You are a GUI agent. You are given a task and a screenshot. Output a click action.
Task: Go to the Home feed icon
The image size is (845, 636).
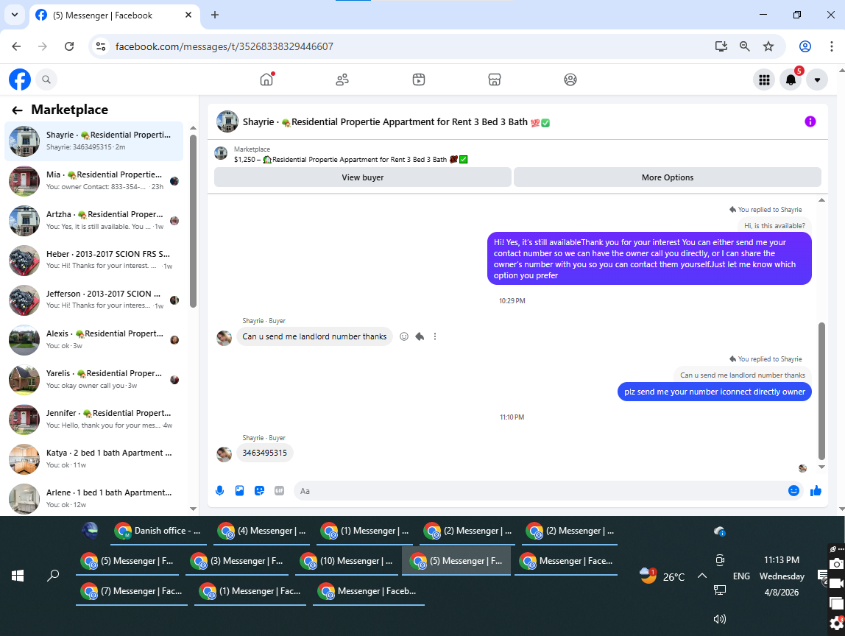(266, 79)
